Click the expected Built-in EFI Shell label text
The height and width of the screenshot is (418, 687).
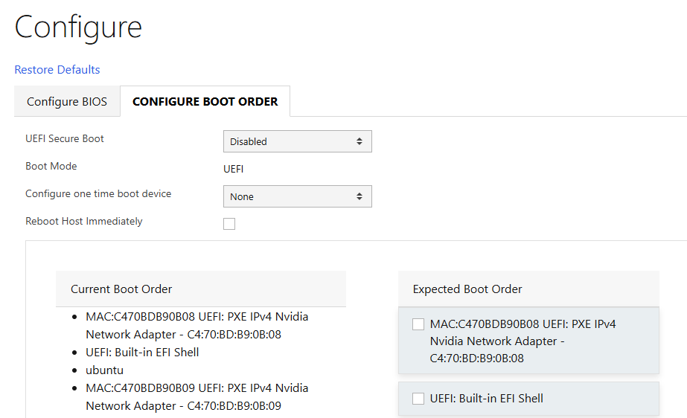487,399
